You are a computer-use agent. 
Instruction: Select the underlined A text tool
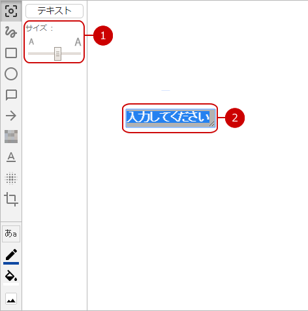click(x=11, y=157)
